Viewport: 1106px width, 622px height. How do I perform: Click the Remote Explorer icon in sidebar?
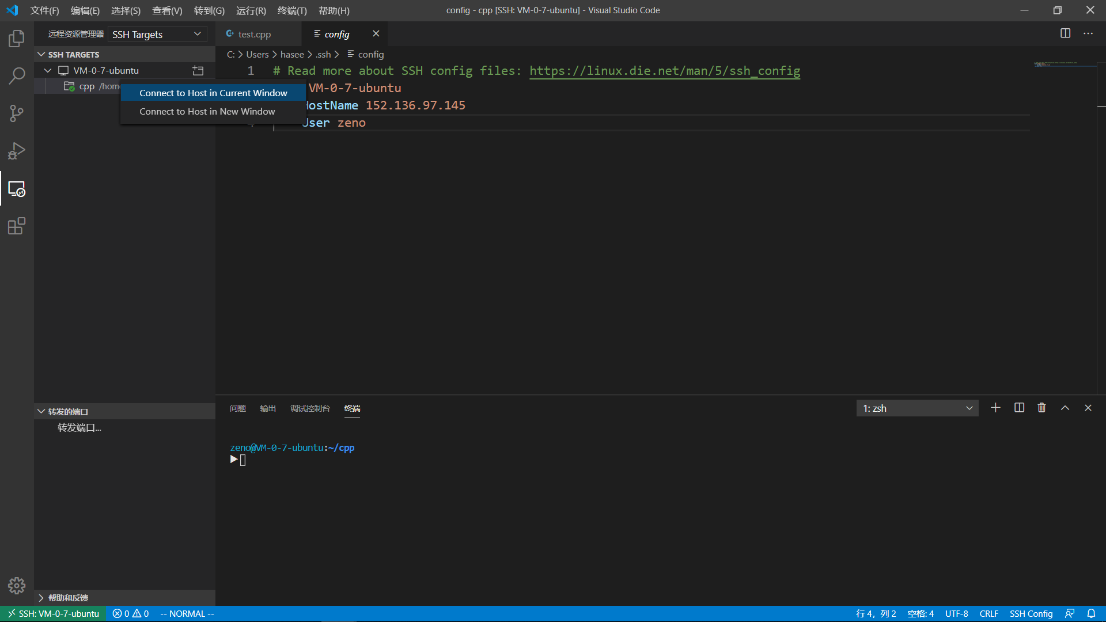tap(17, 188)
